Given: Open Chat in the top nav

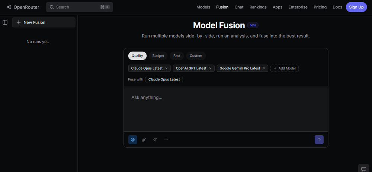Looking at the screenshot, I should pos(239,7).
